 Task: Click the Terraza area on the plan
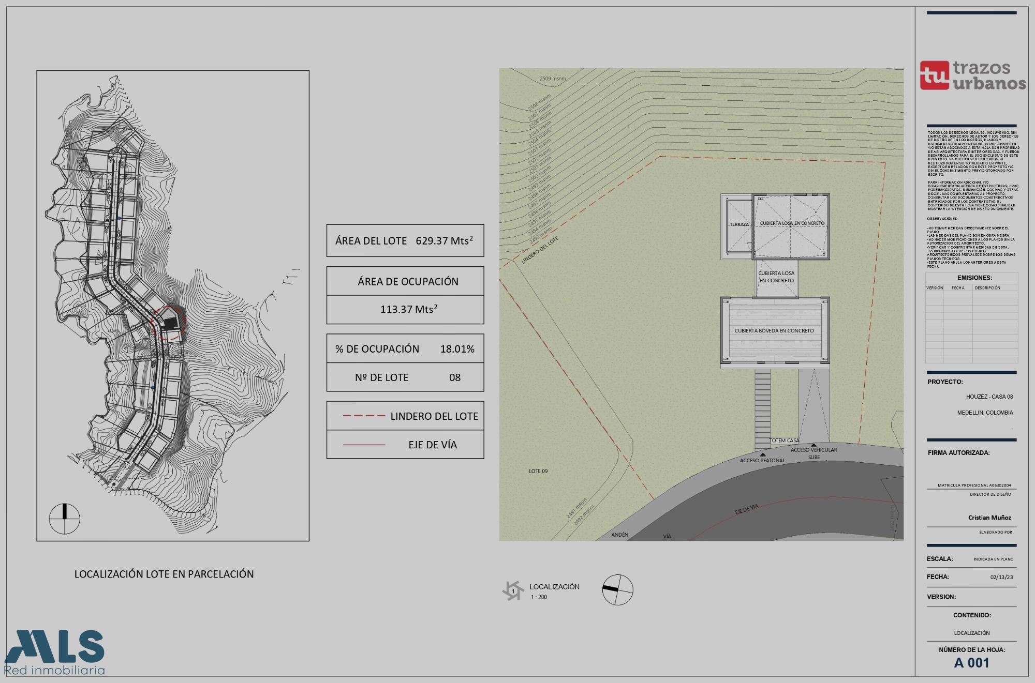click(x=739, y=225)
